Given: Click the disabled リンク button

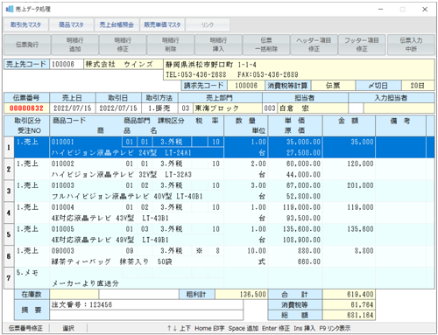Looking at the screenshot, I should [x=208, y=24].
